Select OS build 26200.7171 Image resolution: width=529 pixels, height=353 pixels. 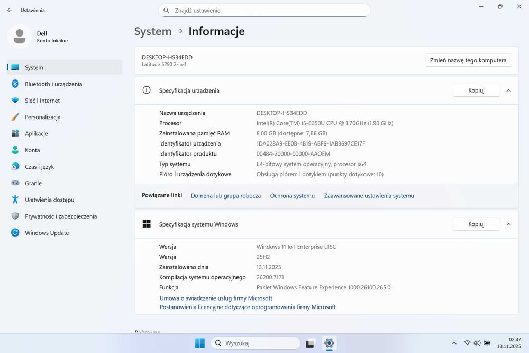(270, 277)
